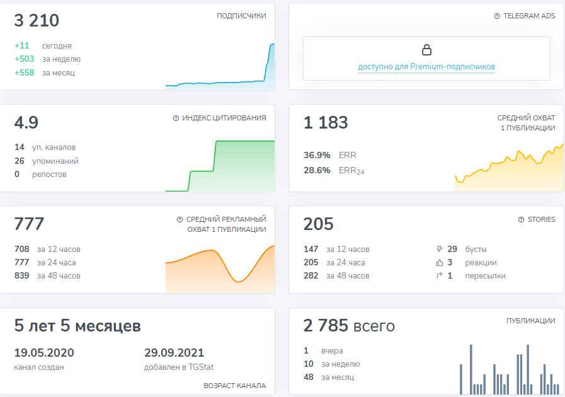Click the help icon beside Telegram Ads
The width and height of the screenshot is (565, 397).
tap(497, 16)
